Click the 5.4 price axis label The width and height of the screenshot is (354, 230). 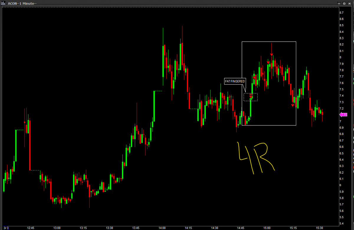click(x=341, y=224)
